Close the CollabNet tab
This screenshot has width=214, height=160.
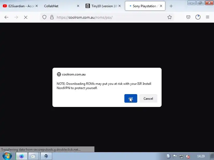coord(78,6)
